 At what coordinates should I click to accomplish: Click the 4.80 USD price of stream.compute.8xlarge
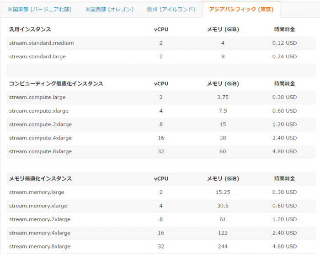[284, 152]
